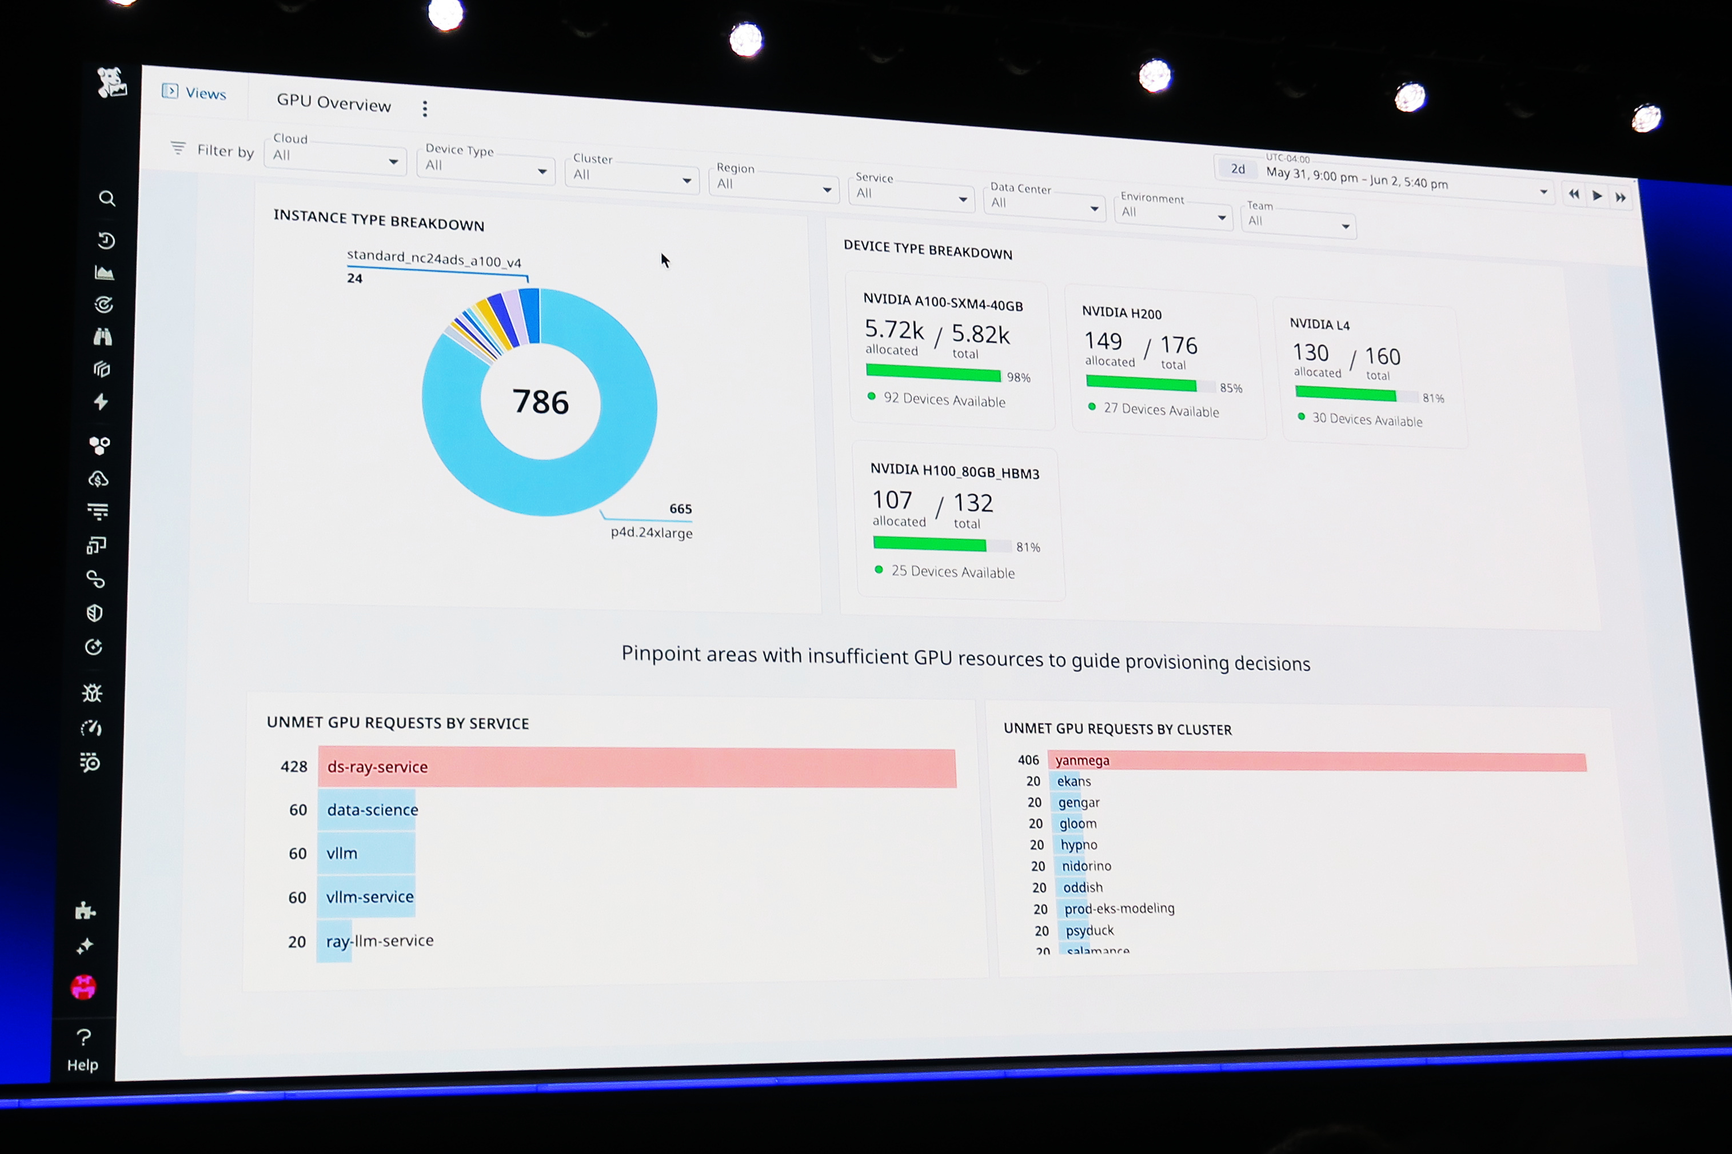Open search with the magnifier icon
Viewport: 1732px width, 1154px height.
(x=107, y=198)
